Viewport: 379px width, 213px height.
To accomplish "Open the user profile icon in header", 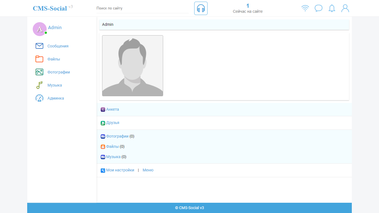I will pos(345,8).
